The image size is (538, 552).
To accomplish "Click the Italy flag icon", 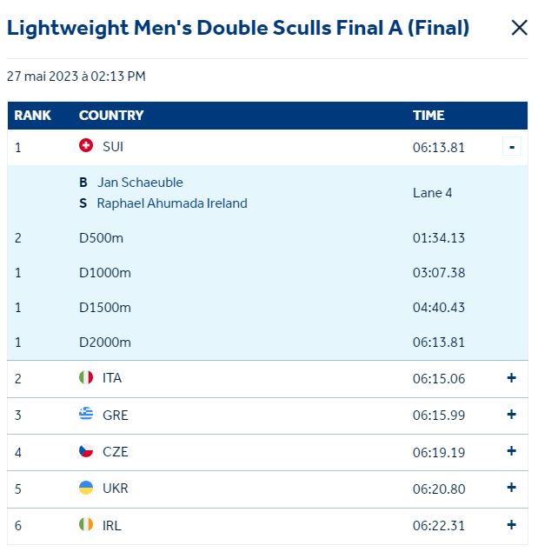I will (86, 377).
